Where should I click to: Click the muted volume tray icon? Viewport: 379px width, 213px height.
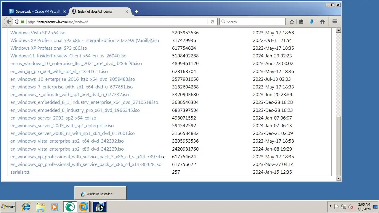click(x=351, y=207)
